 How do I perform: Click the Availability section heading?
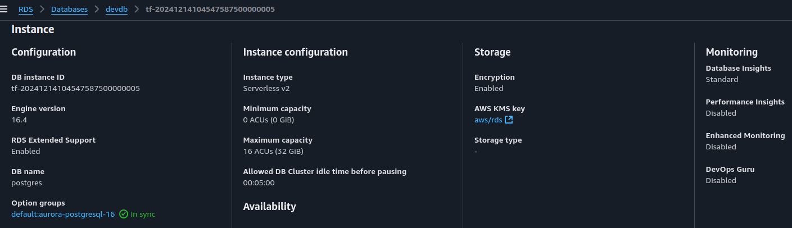pyautogui.click(x=269, y=206)
